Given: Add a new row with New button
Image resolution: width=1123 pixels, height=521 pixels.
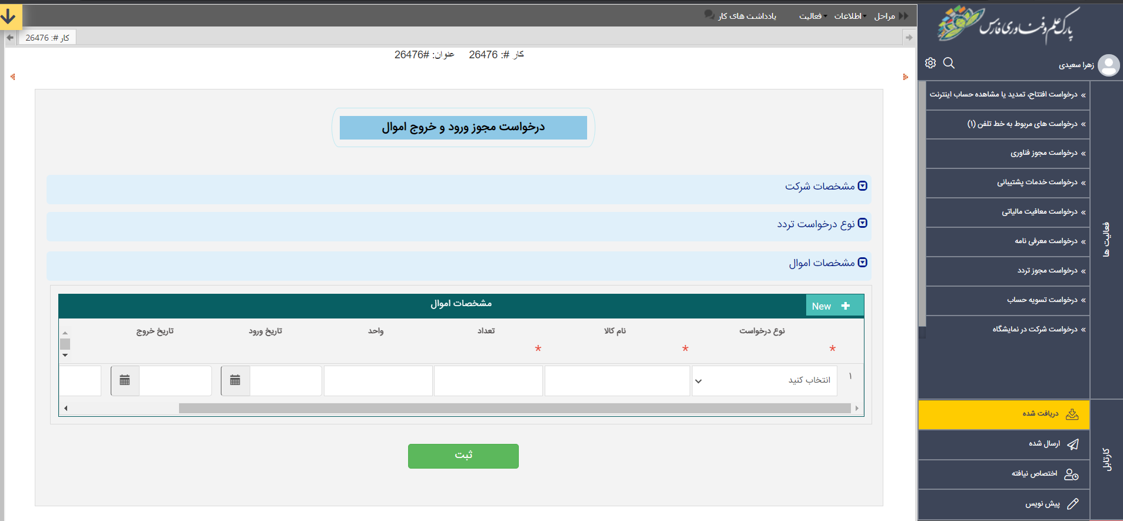Looking at the screenshot, I should click(x=834, y=306).
